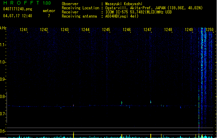Viewport: 217px width, 138px height.
Task: Select the Ogata-vill. Akita-Pref. JAPAN location text
Action: [154, 8]
